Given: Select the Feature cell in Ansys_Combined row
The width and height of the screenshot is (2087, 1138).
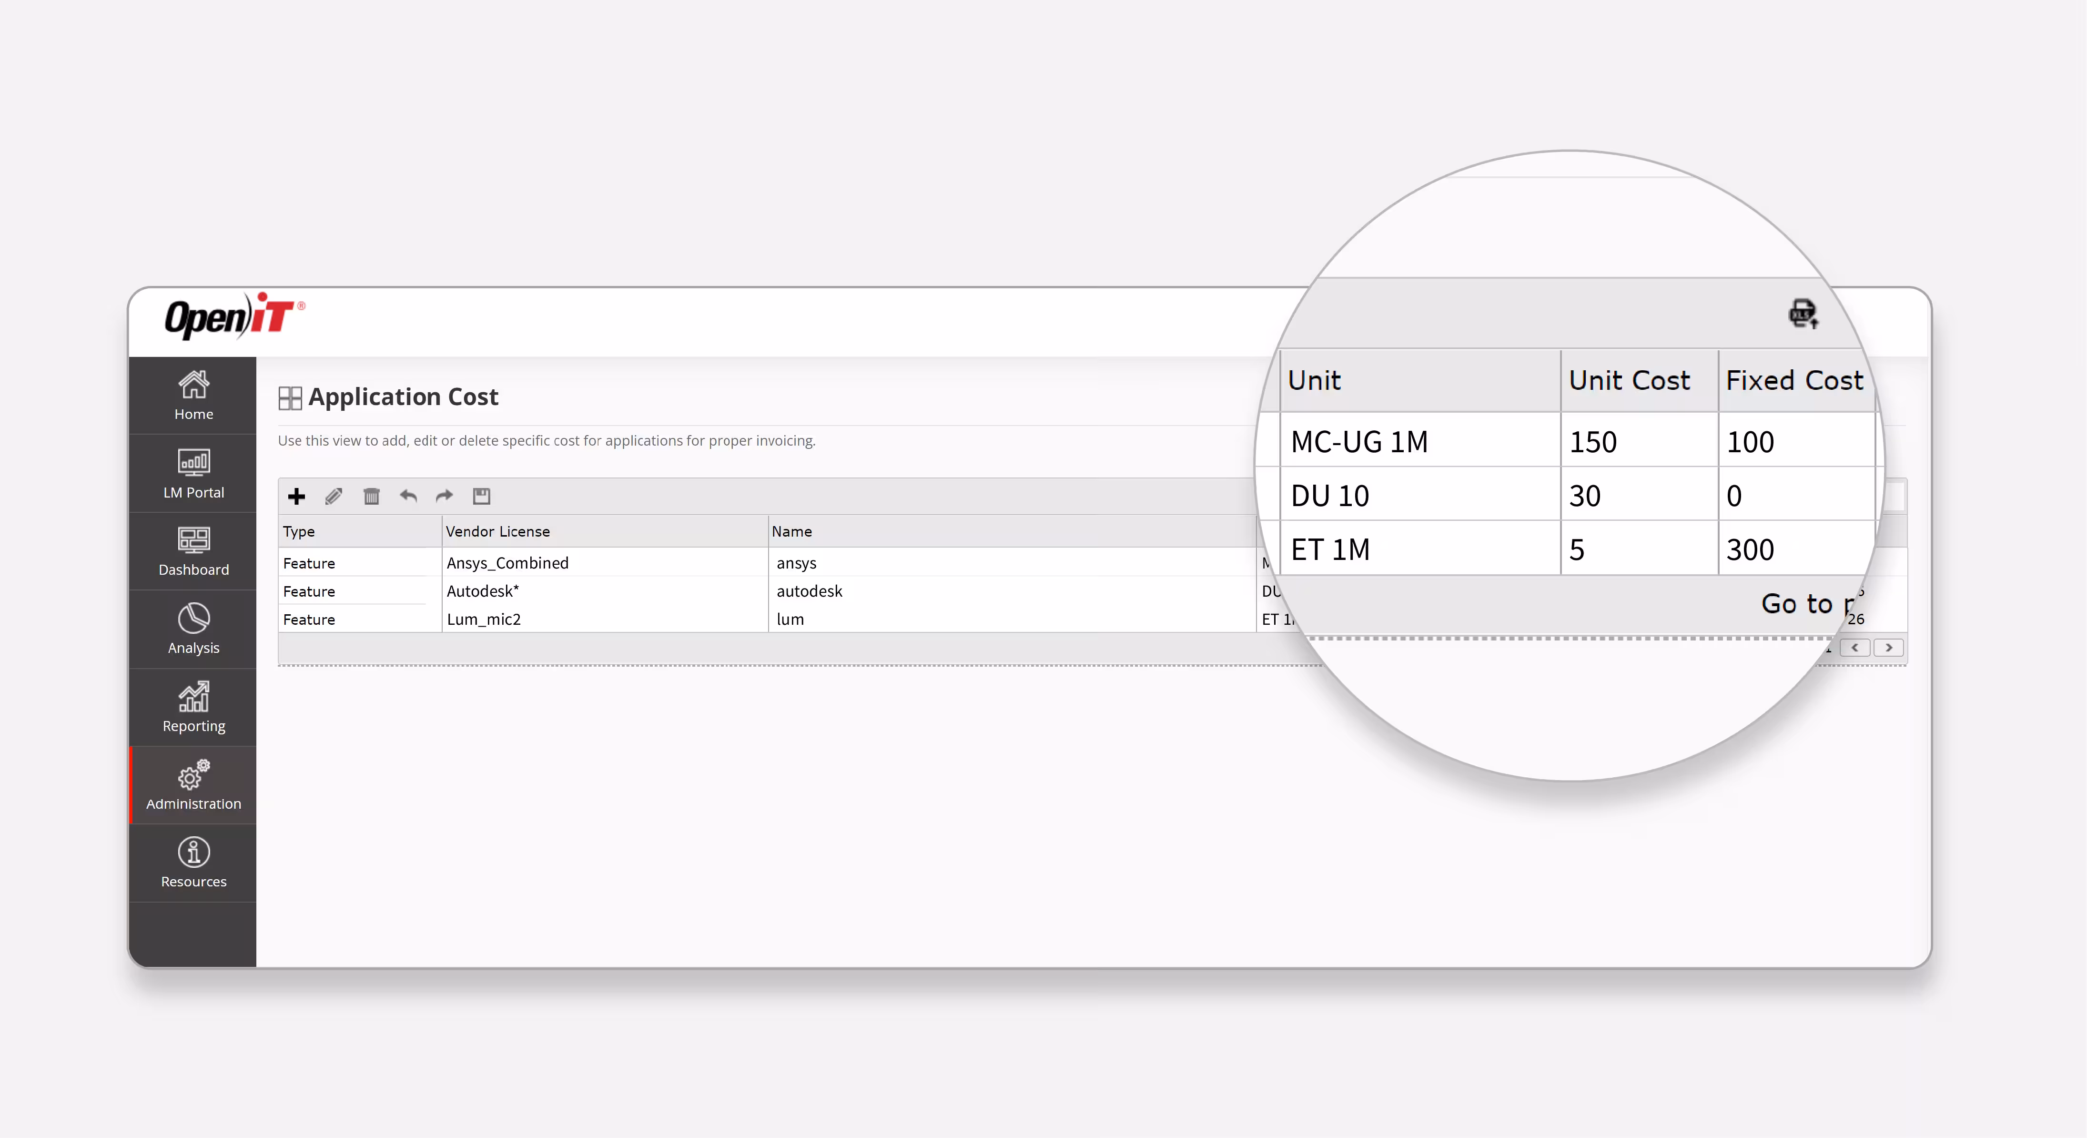Looking at the screenshot, I should [360, 562].
